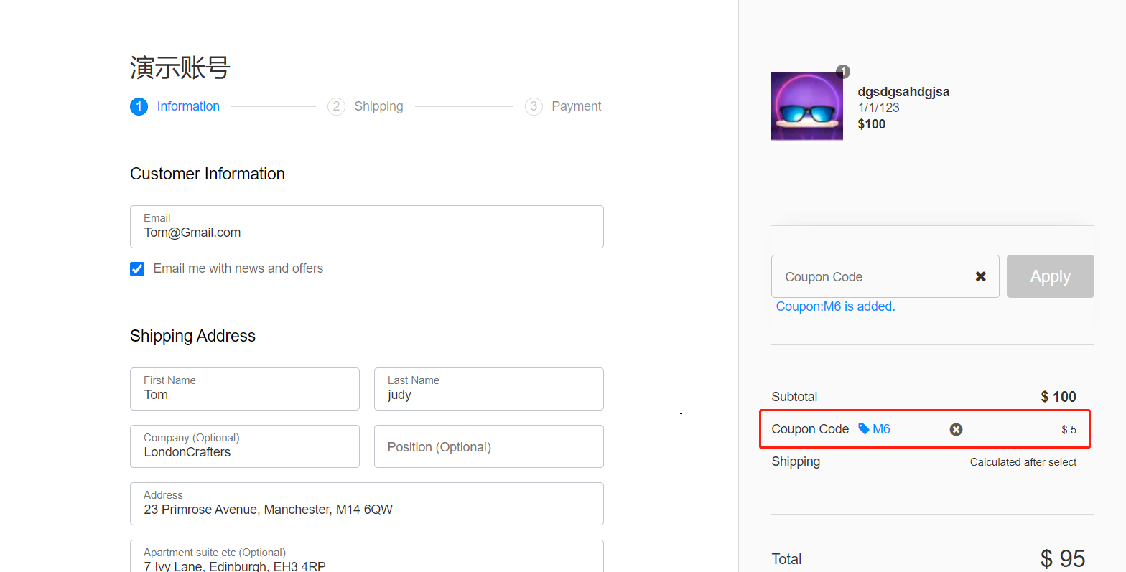The width and height of the screenshot is (1126, 572).
Task: Click the step 3 Payment circle
Action: [x=534, y=106]
